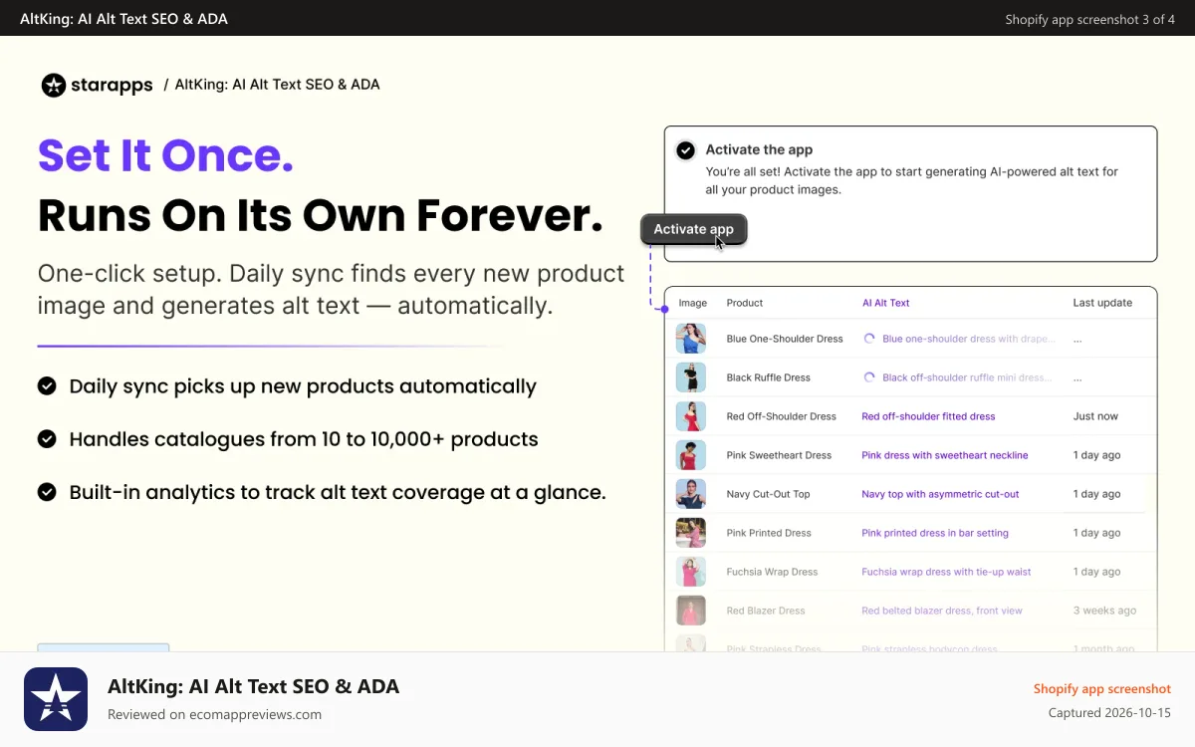Open the Pink Sweetheart Dress thumbnail

tap(691, 455)
